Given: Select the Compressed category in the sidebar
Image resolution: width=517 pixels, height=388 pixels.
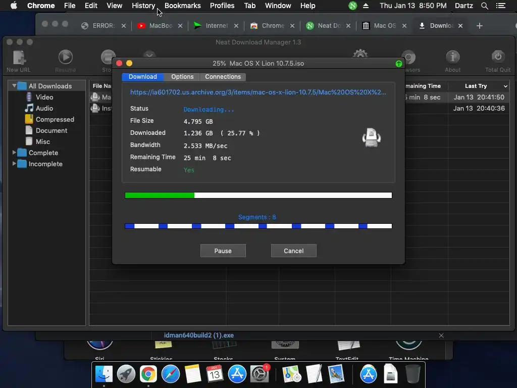Looking at the screenshot, I should (55, 119).
